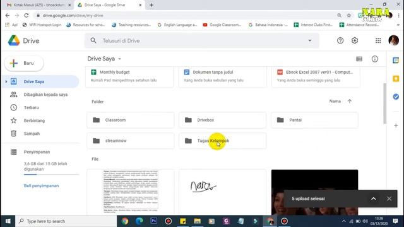Click the Nama sort column label
The height and width of the screenshot is (227, 404).
(335, 101)
